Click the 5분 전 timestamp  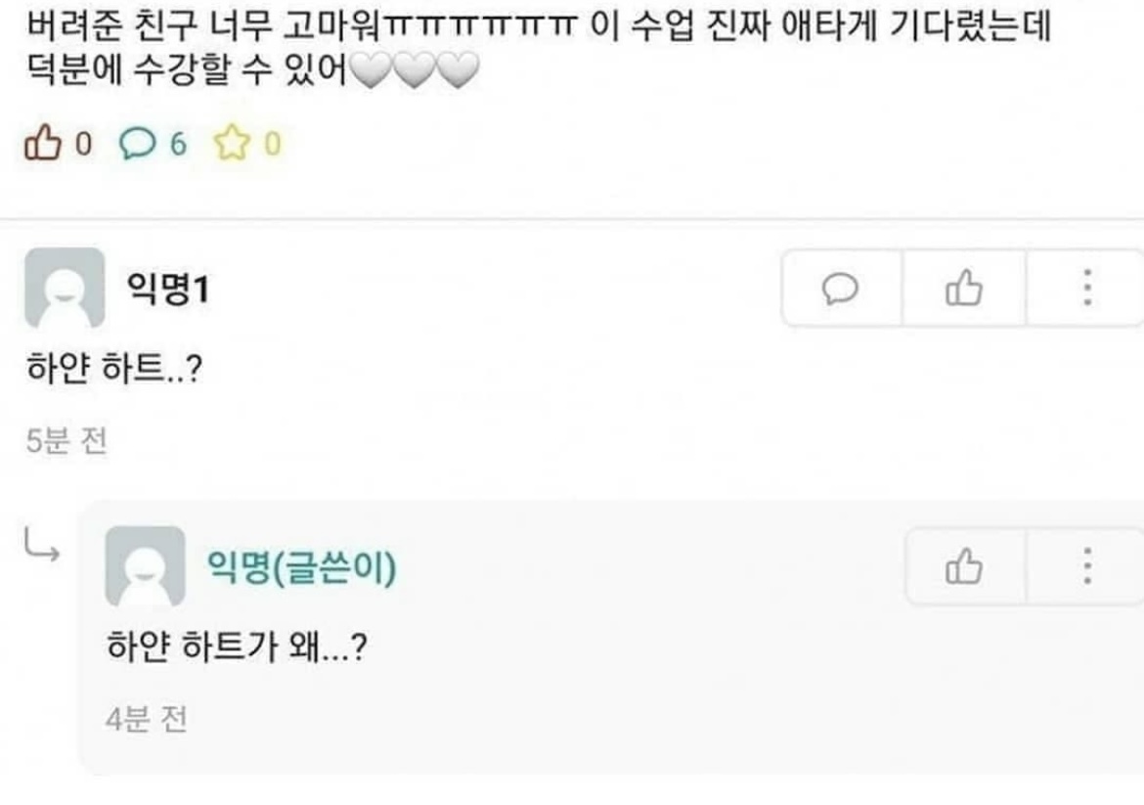[67, 441]
